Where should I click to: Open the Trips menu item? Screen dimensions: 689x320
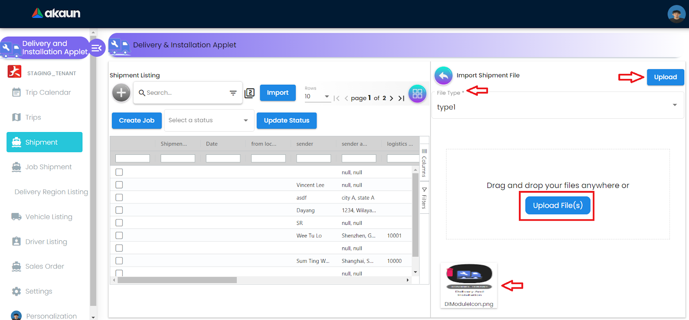tap(33, 117)
